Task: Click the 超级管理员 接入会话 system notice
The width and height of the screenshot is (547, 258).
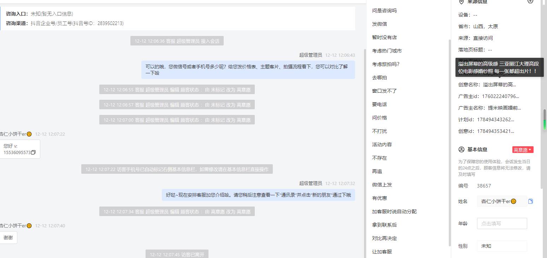Action: [x=177, y=41]
